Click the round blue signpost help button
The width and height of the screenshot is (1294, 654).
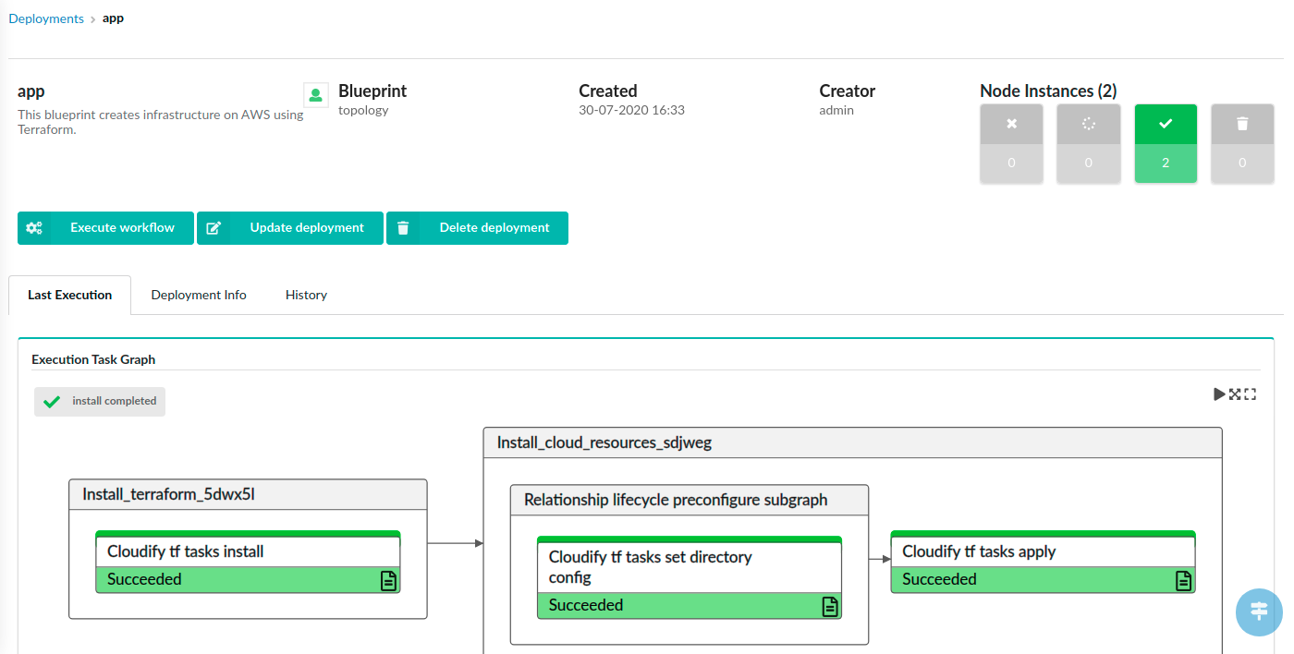click(1259, 612)
